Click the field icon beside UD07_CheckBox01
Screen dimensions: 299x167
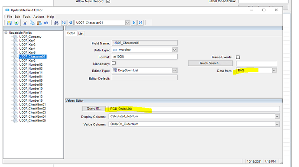point(16,105)
